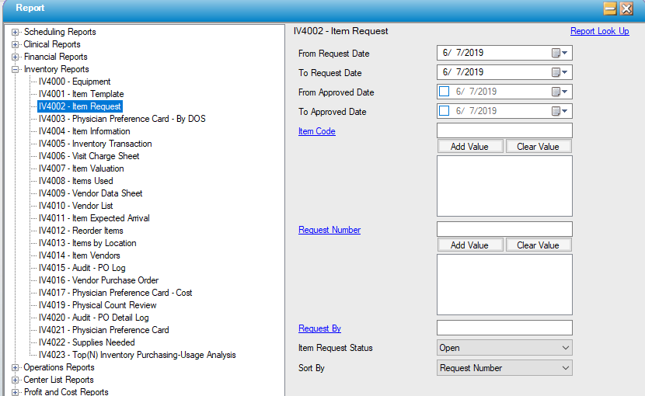The image size is (645, 396).
Task: Select IV4015 - Audit - PO Log
Action: (82, 268)
